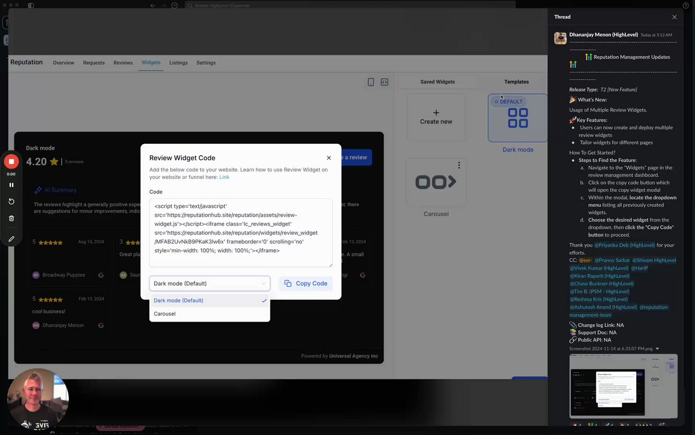Open the Settings tab in Reputation
The height and width of the screenshot is (435, 695).
(x=206, y=62)
